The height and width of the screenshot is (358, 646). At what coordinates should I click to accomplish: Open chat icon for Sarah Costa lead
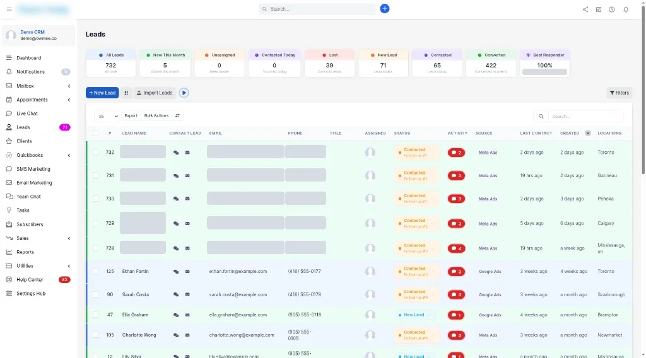pyautogui.click(x=176, y=294)
